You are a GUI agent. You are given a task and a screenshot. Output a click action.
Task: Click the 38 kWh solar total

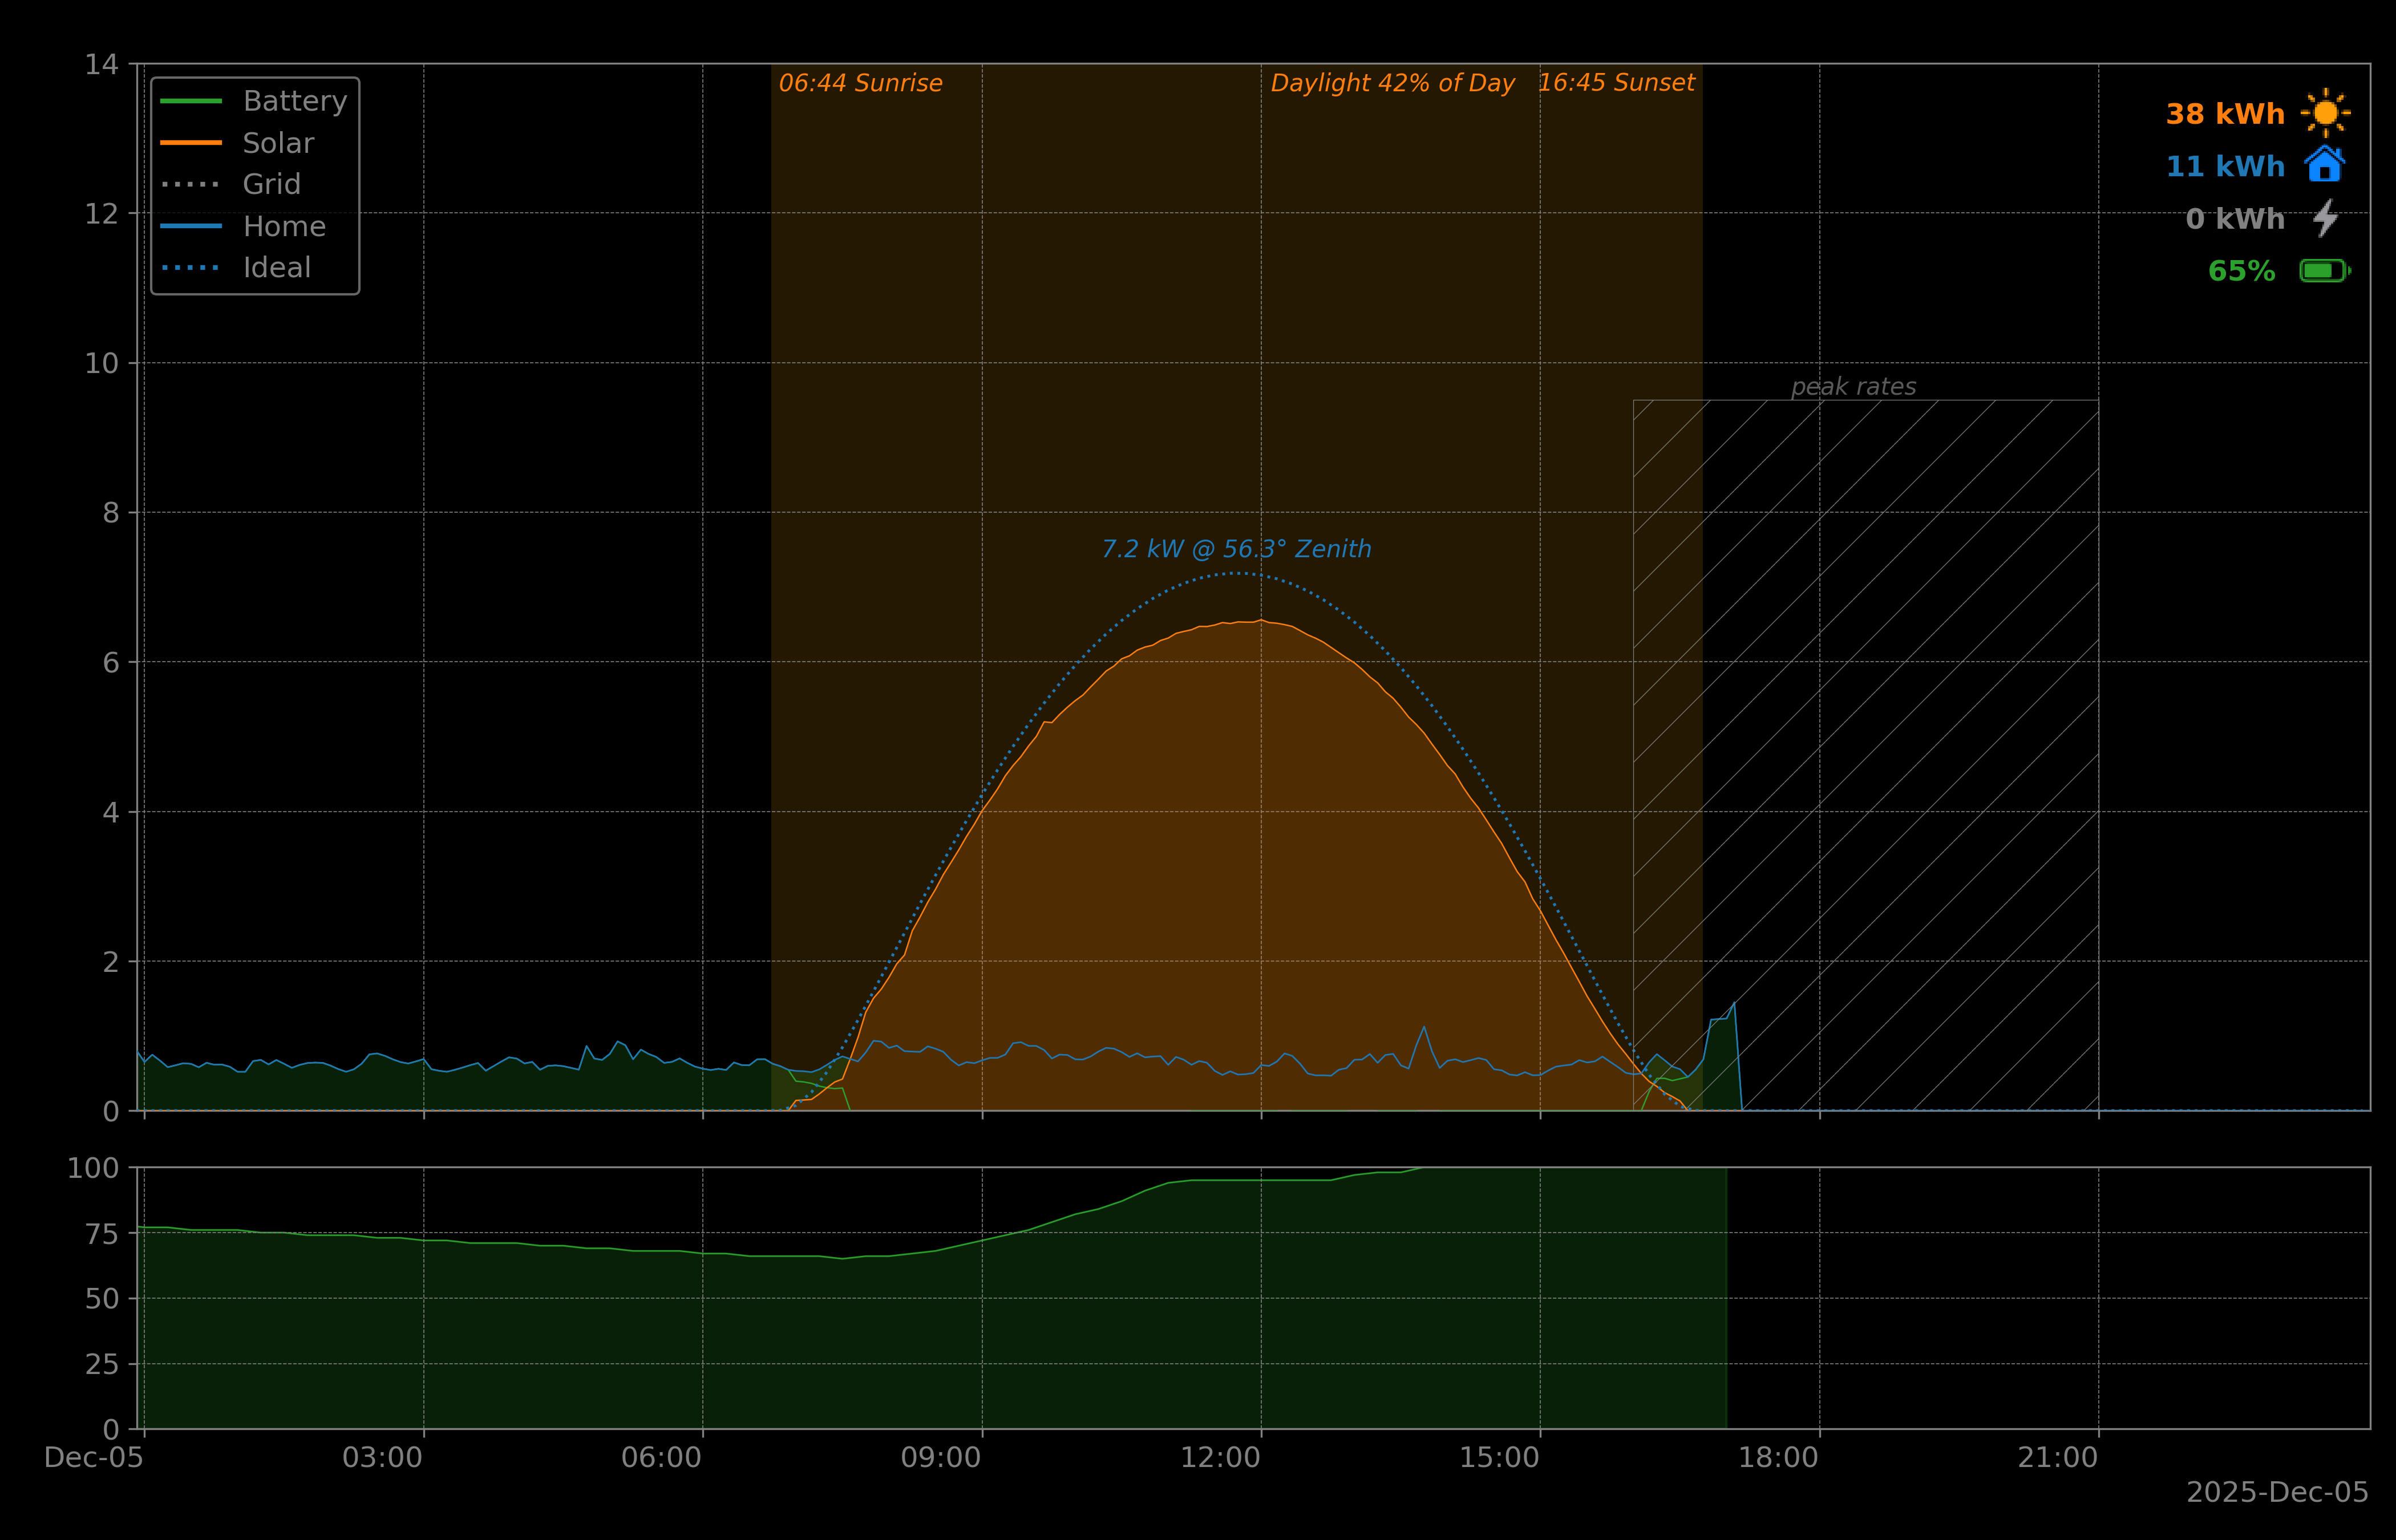[2224, 114]
